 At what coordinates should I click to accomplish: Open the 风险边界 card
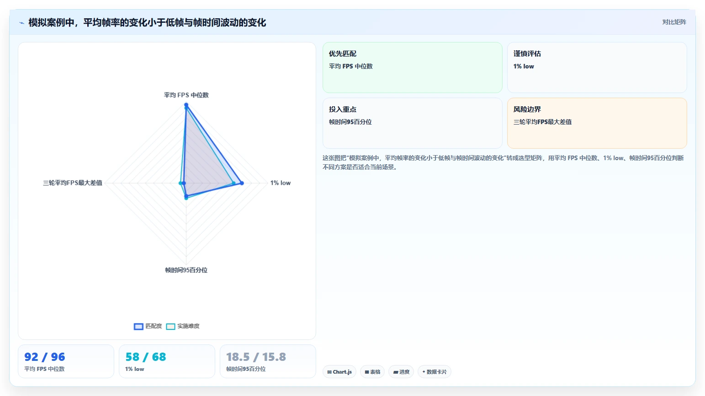tap(597, 123)
